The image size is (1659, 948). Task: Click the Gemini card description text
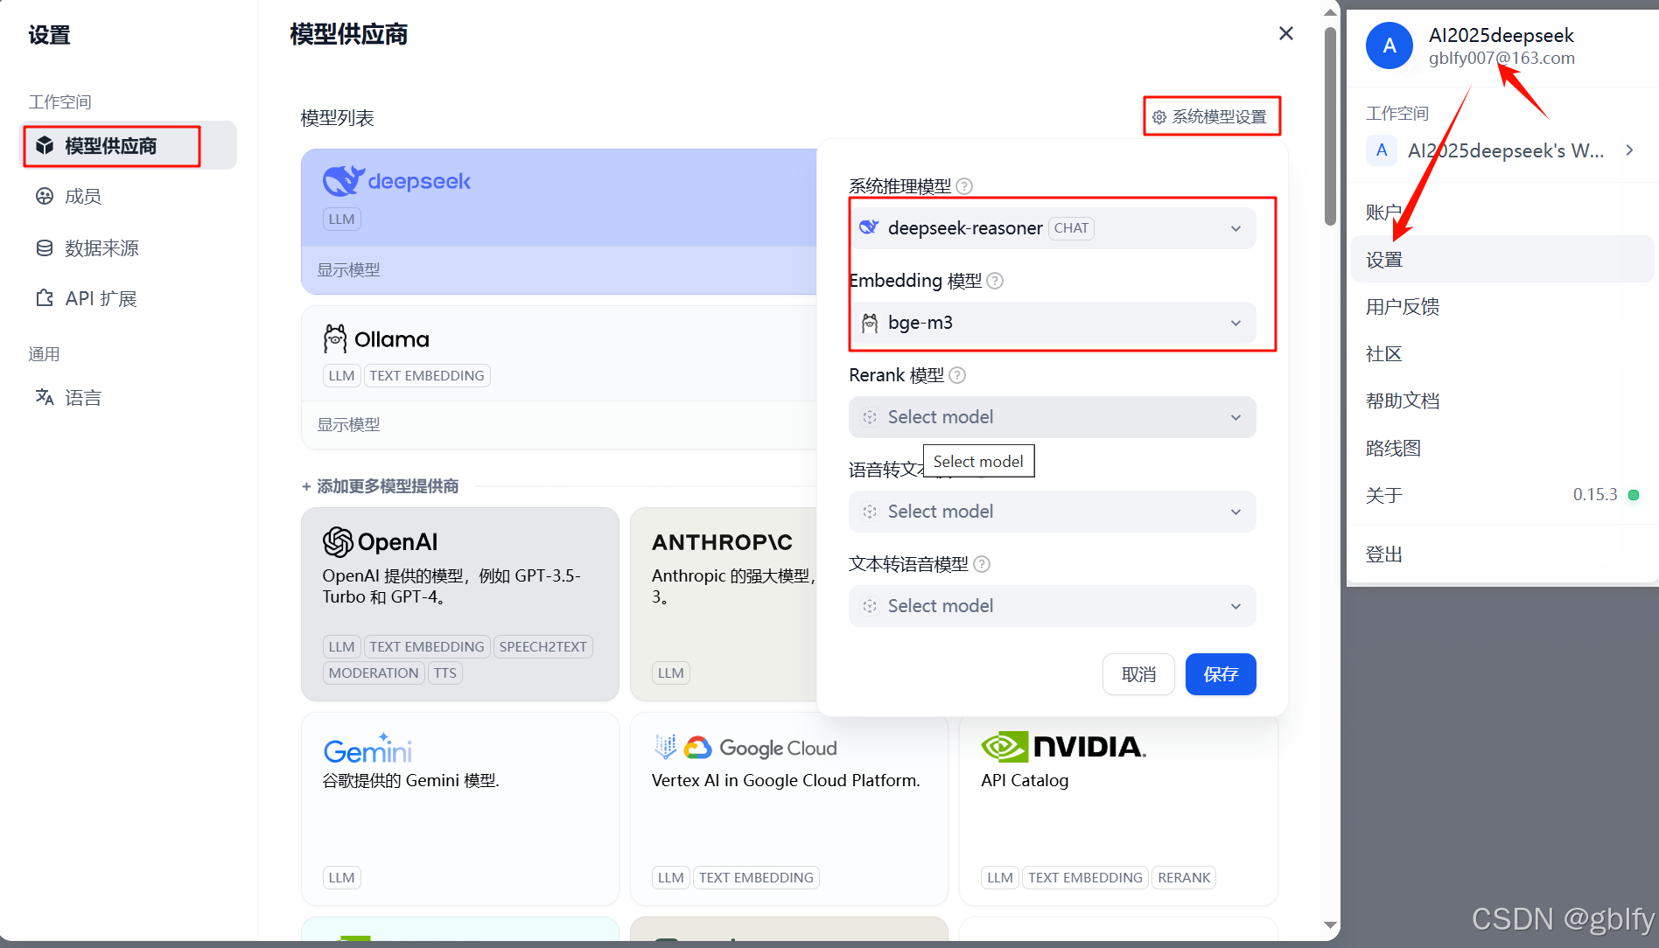point(411,780)
